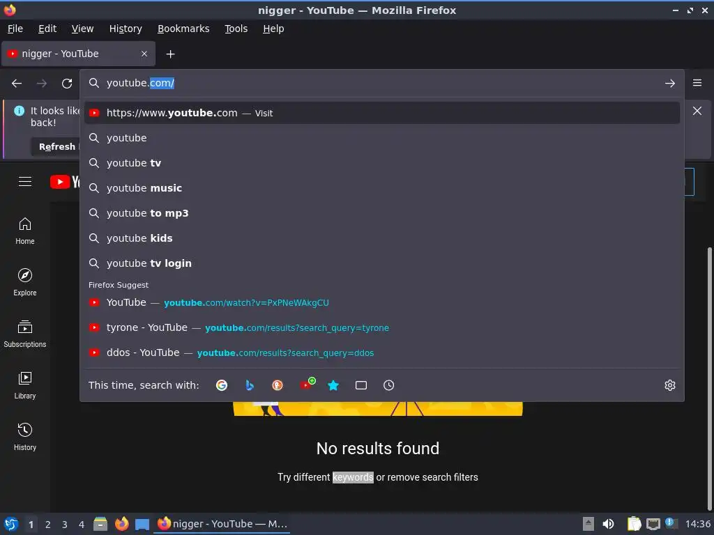Open the Help menu

coord(273,29)
